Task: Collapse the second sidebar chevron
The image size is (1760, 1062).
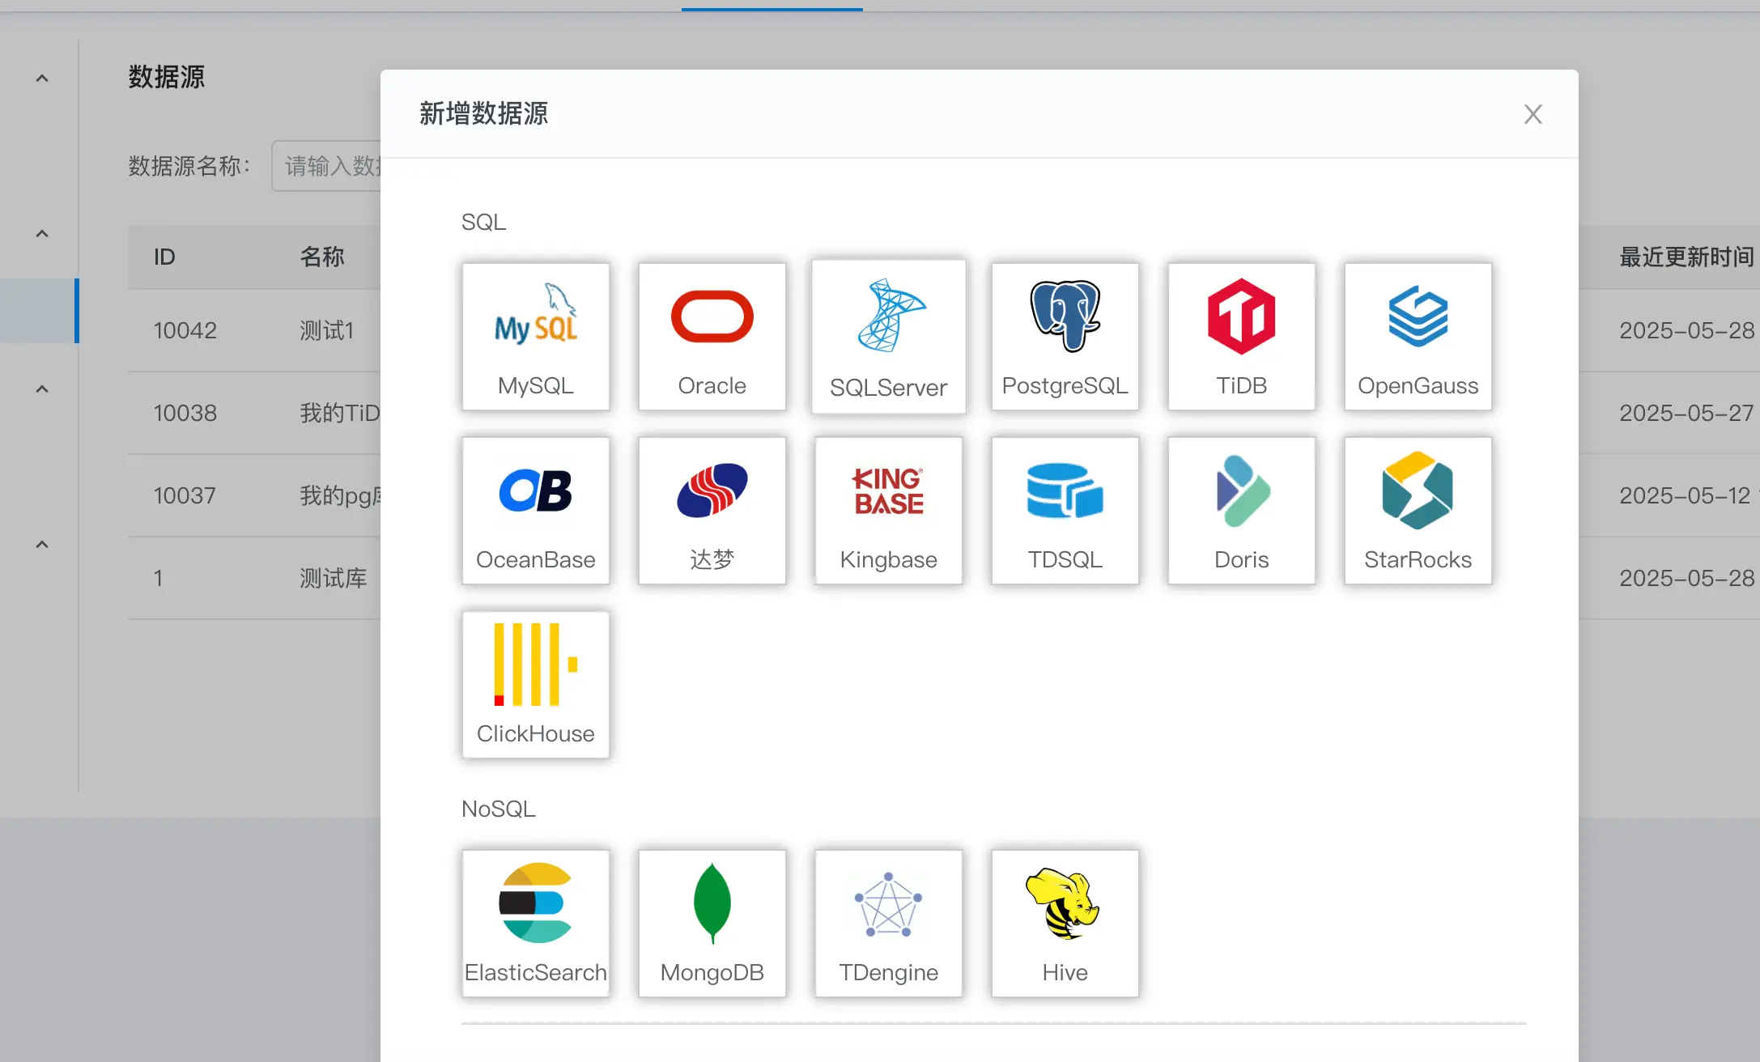Action: point(41,233)
